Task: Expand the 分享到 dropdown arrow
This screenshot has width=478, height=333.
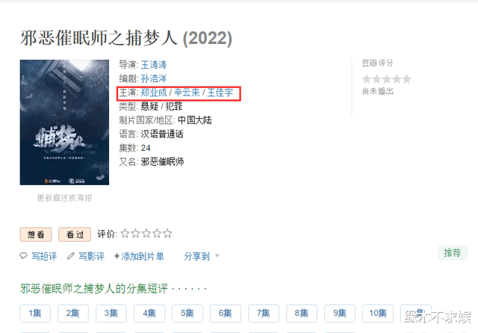Action: [x=217, y=255]
